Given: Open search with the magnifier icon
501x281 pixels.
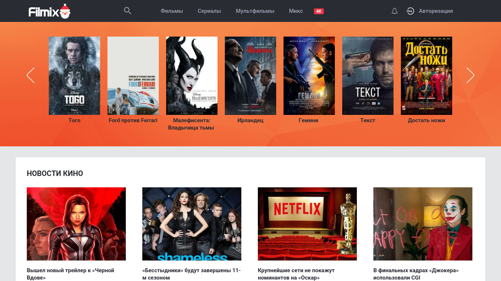Looking at the screenshot, I should coord(127,11).
